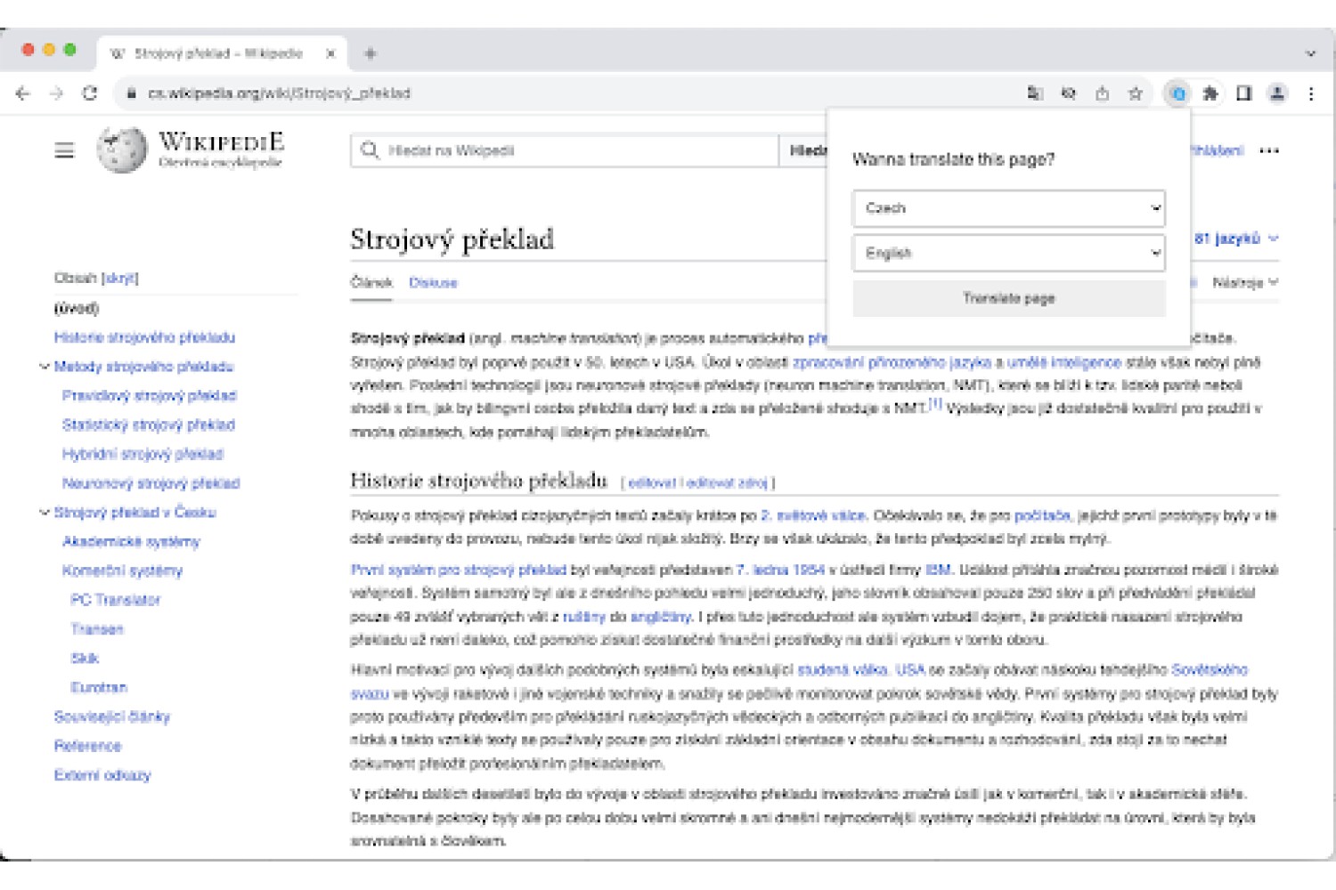This screenshot has height=890, width=1336.
Task: Click the footnote reference [1] superscript
Action: pos(935,404)
